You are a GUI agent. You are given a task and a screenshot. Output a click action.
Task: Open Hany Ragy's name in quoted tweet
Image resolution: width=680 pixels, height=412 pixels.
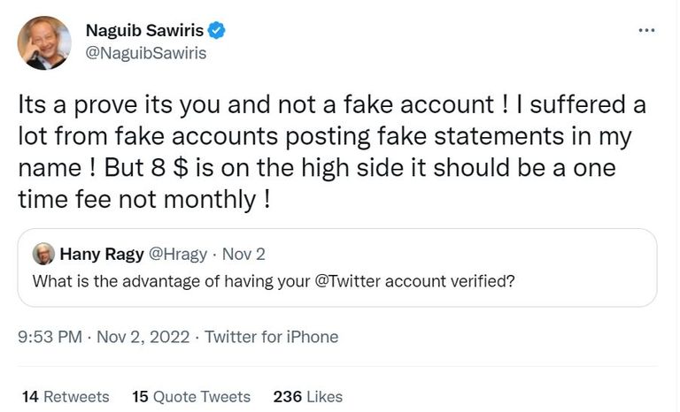[x=103, y=255]
